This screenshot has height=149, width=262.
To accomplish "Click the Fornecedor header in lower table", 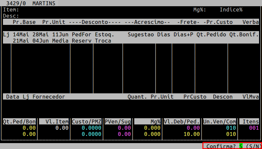I will click(49, 97).
